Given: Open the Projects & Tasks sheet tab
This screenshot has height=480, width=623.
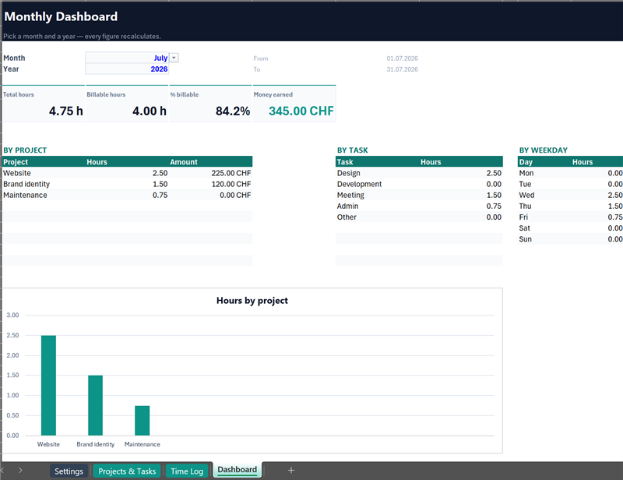Looking at the screenshot, I should coord(127,471).
